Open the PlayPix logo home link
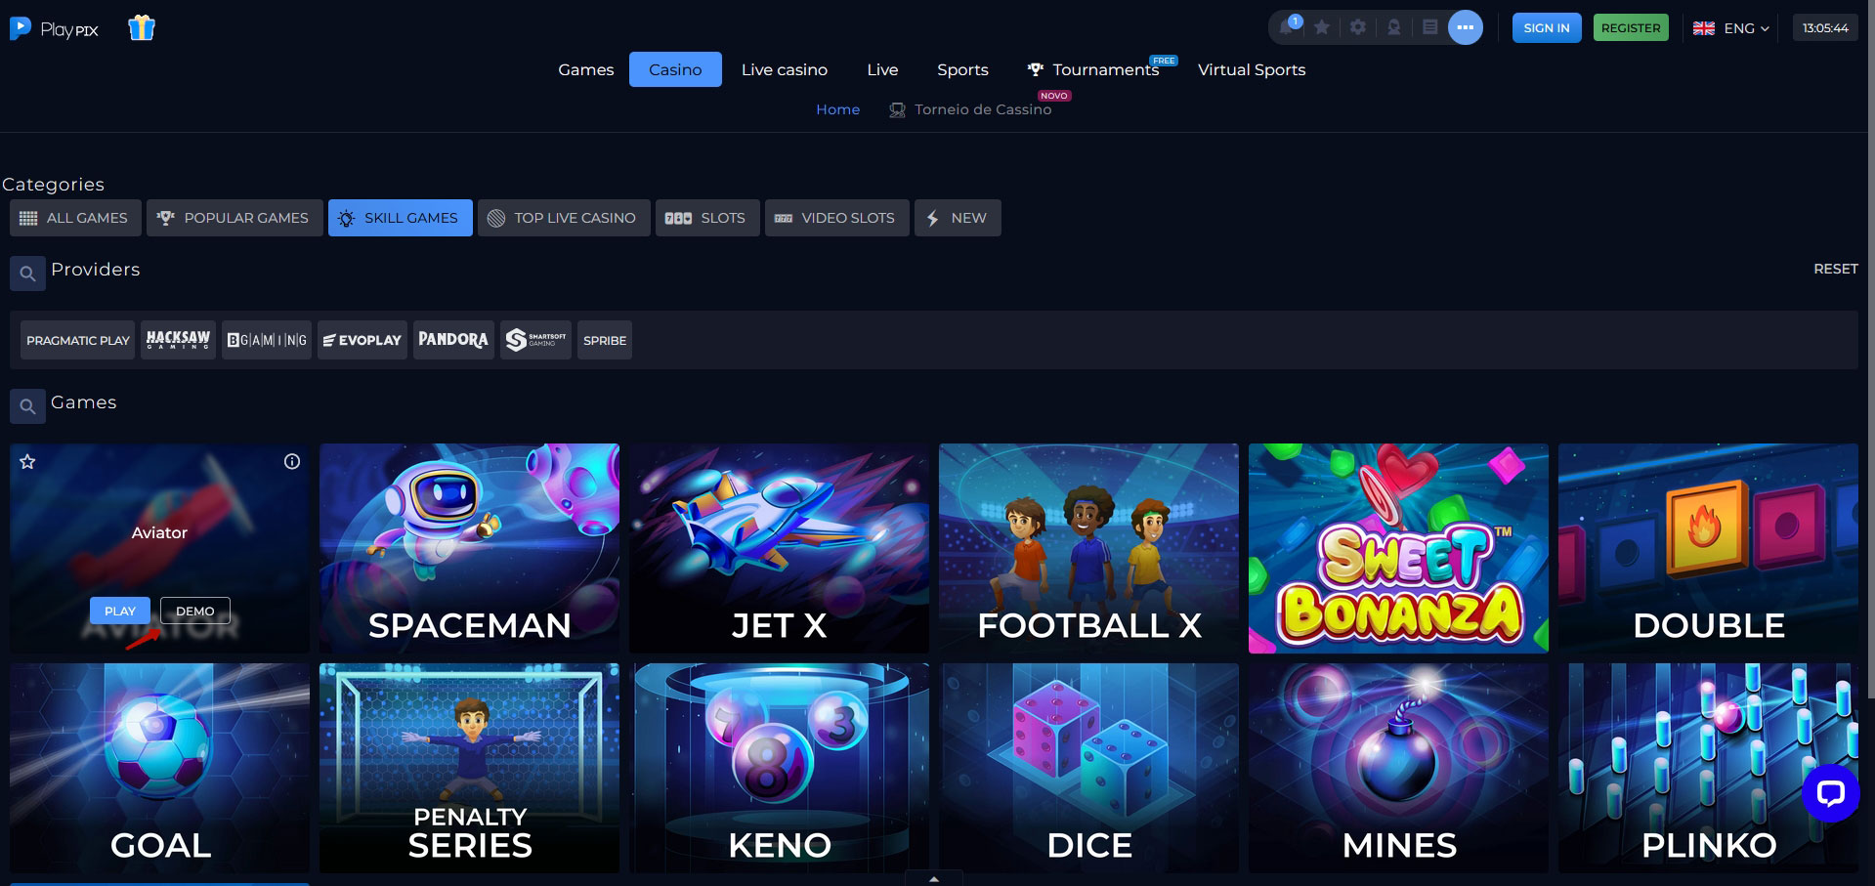Image resolution: width=1875 pixels, height=886 pixels. pyautogui.click(x=54, y=28)
